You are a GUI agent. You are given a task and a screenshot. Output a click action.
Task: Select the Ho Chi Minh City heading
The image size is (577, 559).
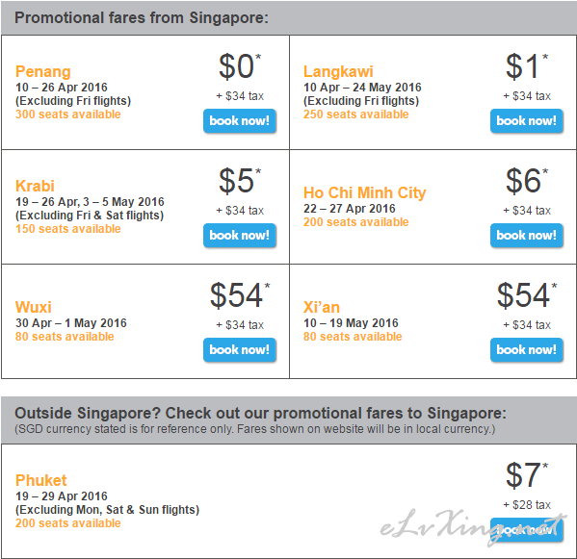[x=365, y=192]
